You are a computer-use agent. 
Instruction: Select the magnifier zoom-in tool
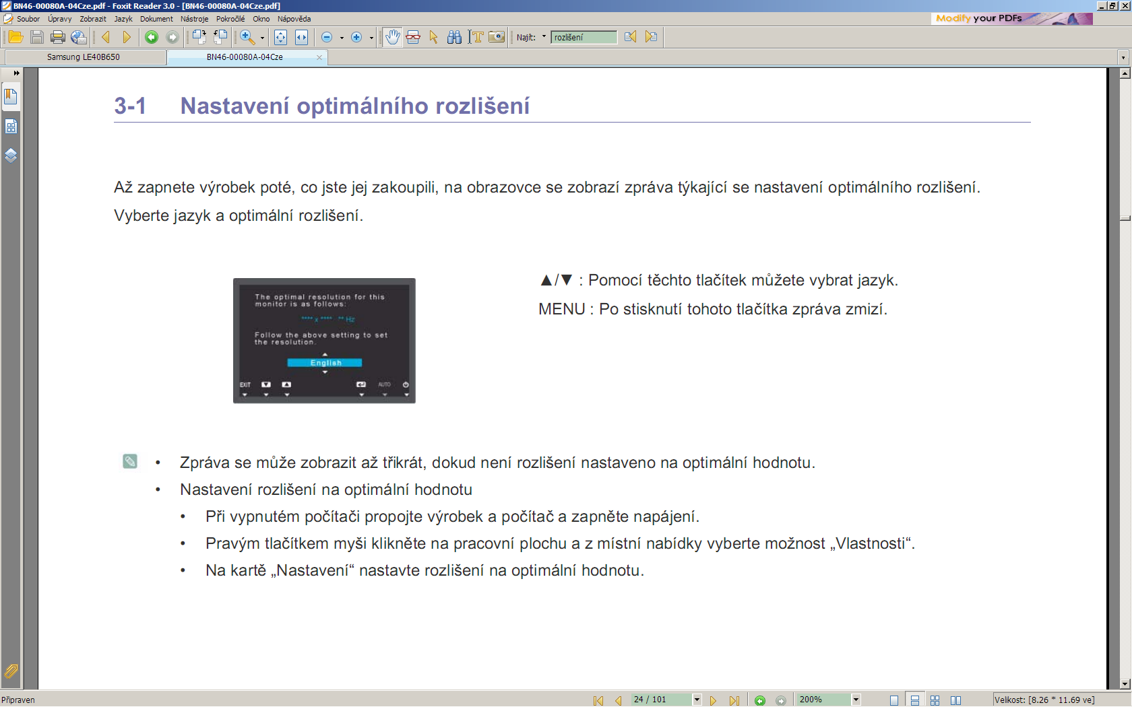pyautogui.click(x=247, y=37)
